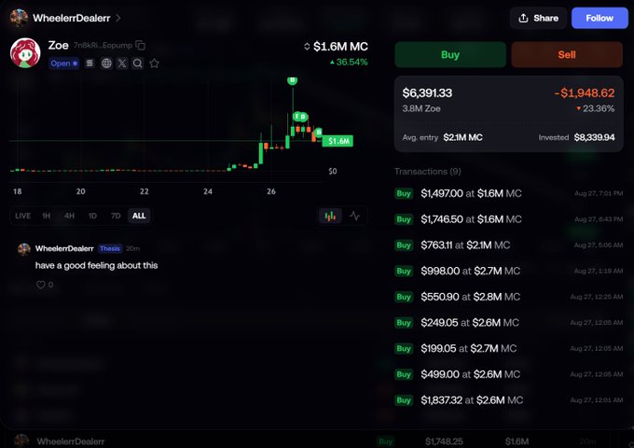Open the $249.05 at $2.6M MC transaction

click(x=509, y=323)
